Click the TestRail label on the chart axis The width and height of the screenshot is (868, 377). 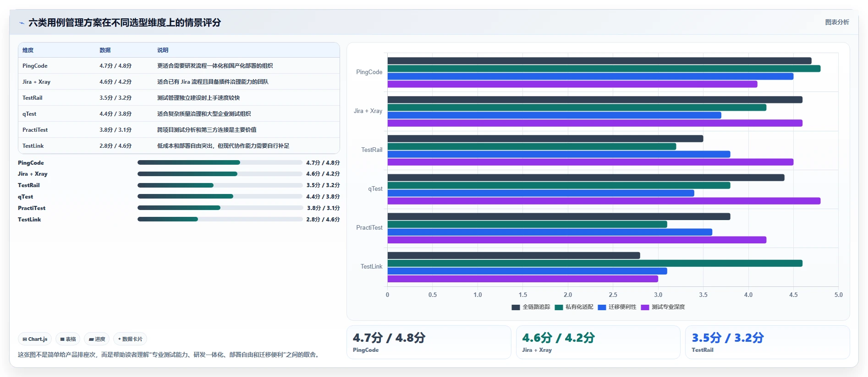click(x=372, y=150)
